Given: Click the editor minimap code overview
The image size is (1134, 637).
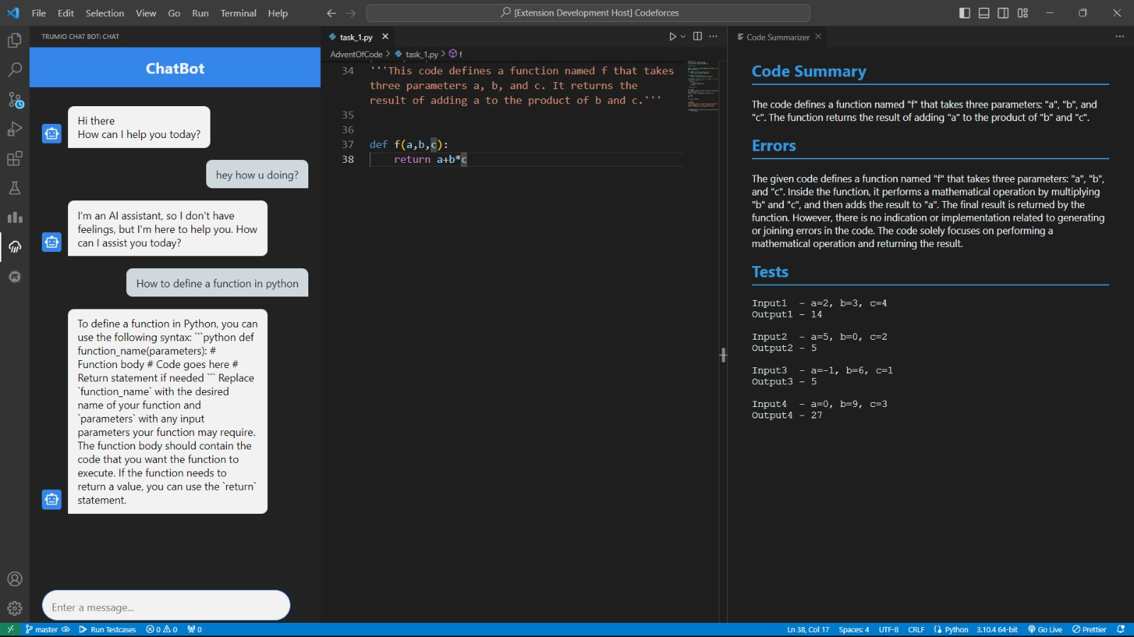Looking at the screenshot, I should point(702,86).
